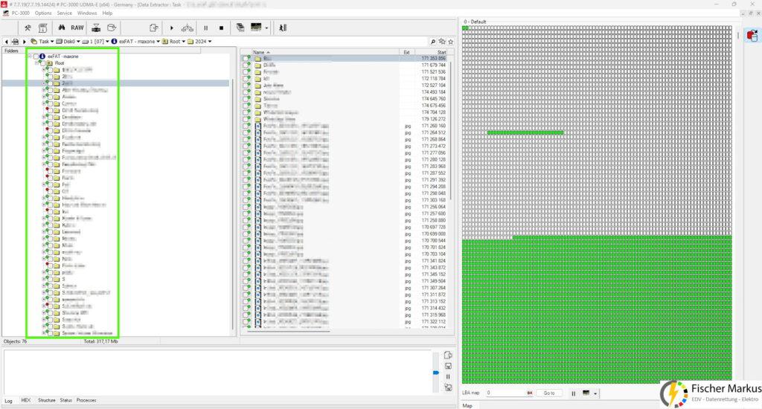Tick the checkbox of row 171 679 744
The height and width of the screenshot is (409, 762).
[x=247, y=65]
